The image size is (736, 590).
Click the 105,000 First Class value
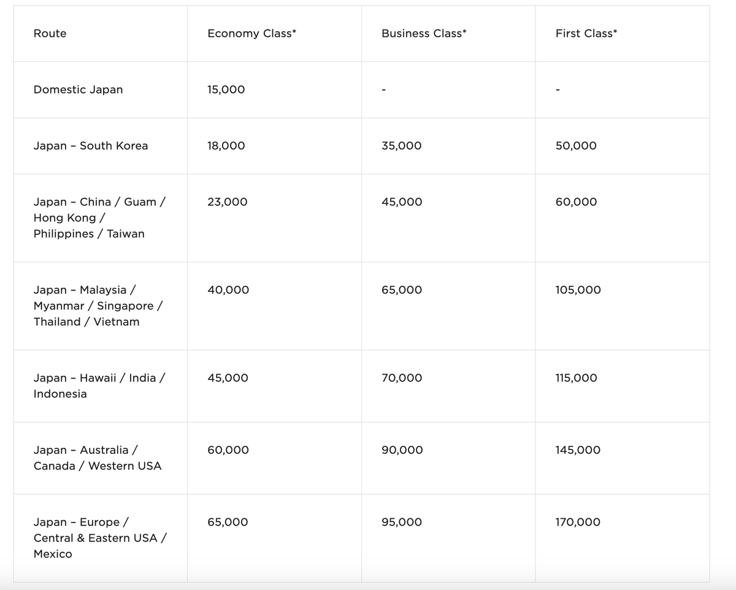click(578, 290)
